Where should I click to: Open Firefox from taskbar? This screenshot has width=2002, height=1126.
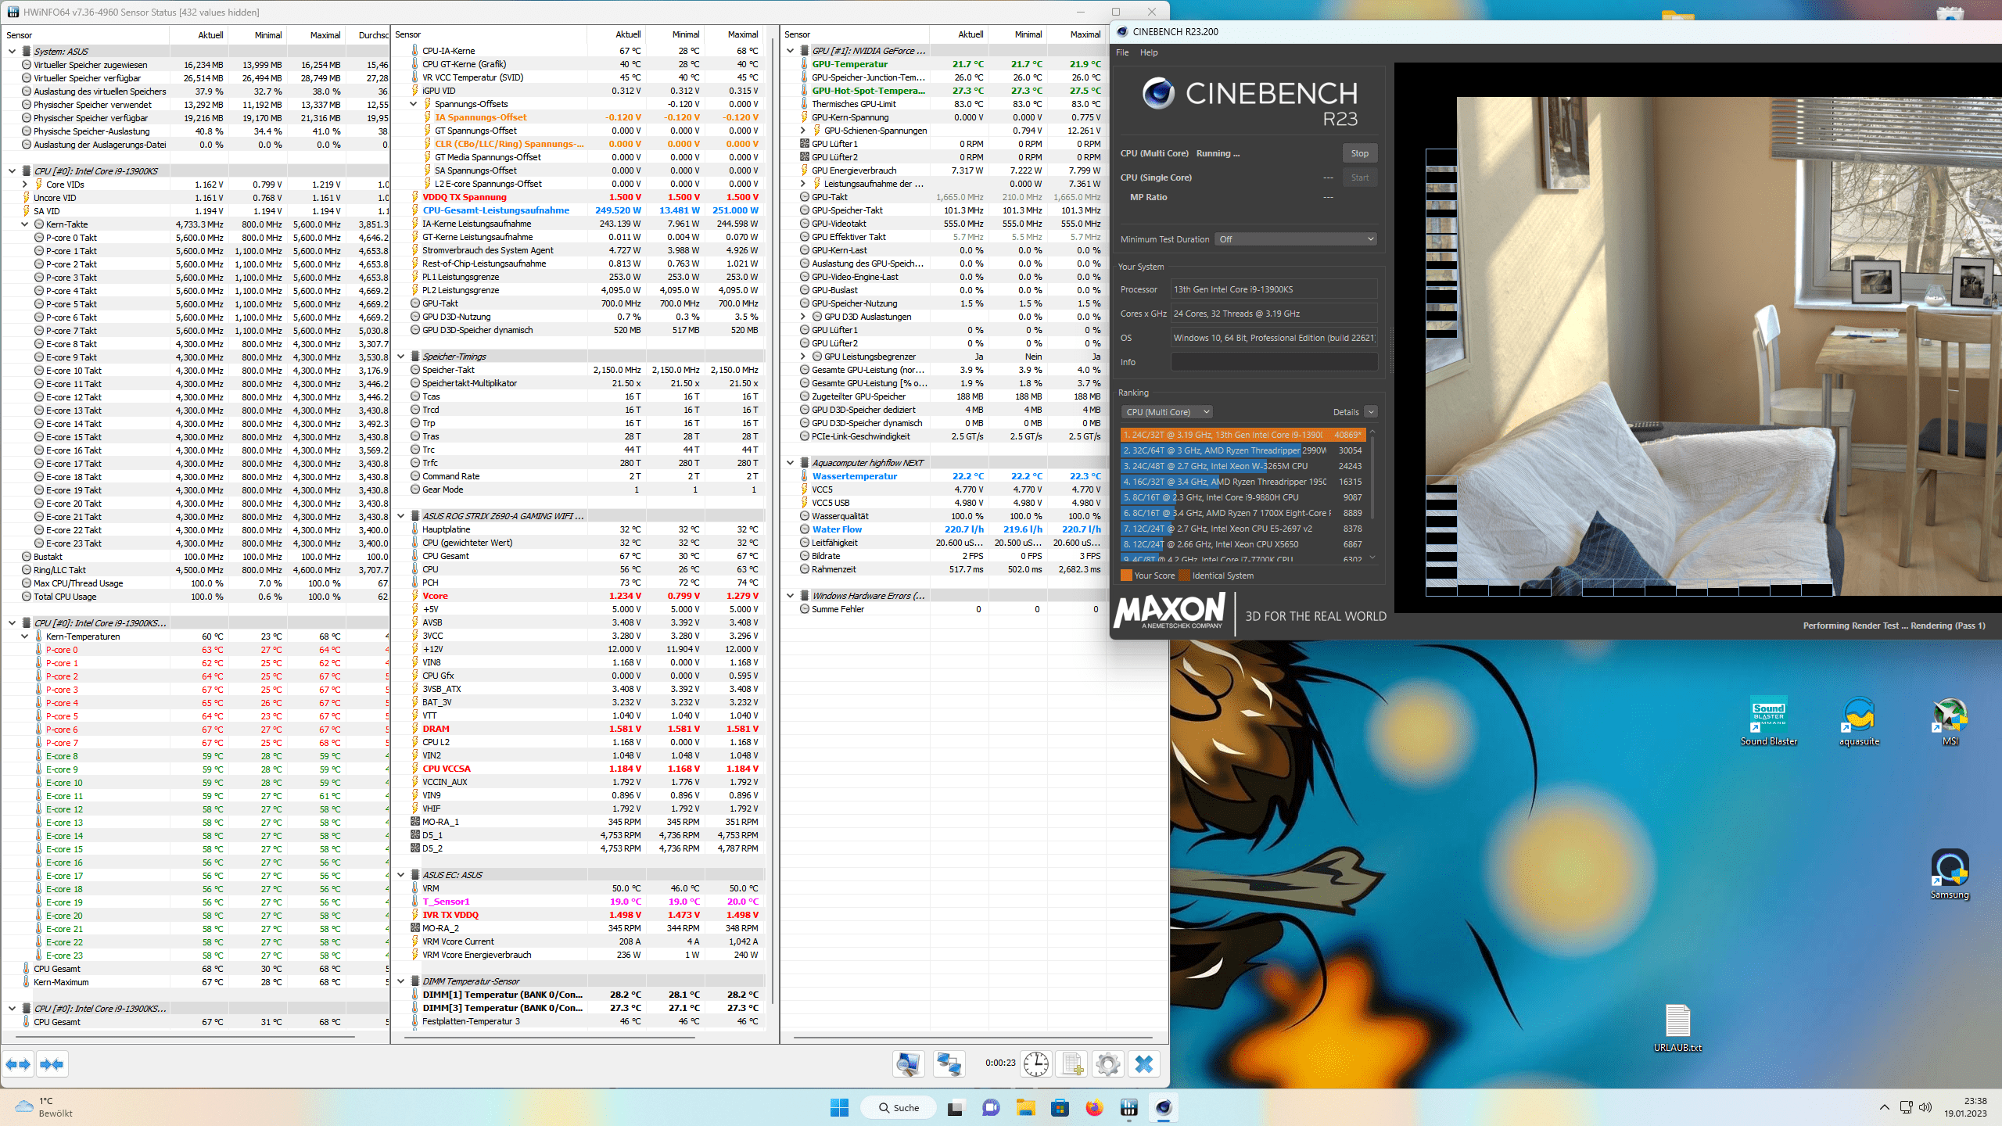(x=1094, y=1107)
